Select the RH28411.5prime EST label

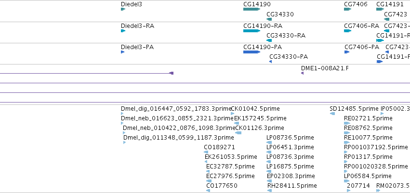[292, 186]
